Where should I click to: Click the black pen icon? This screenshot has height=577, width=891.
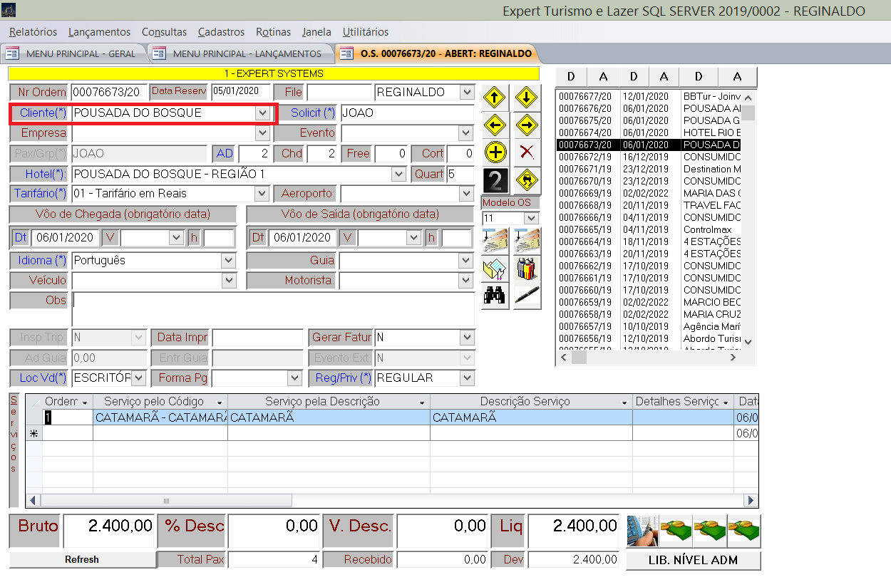point(526,295)
